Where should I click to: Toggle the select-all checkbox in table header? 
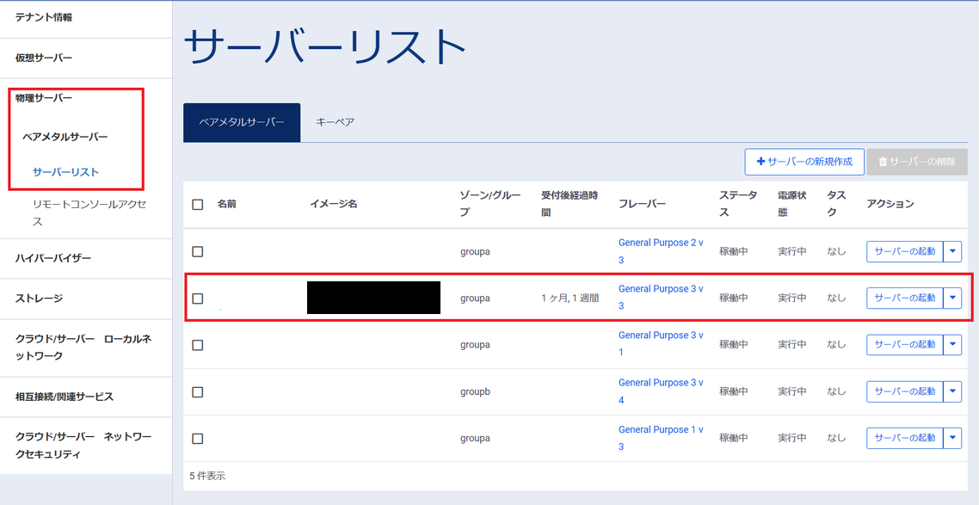198,205
